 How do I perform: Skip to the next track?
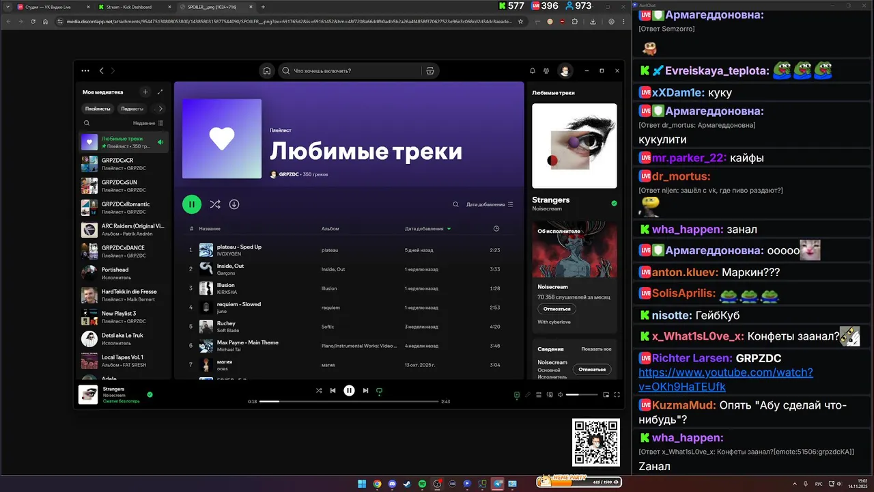(365, 390)
